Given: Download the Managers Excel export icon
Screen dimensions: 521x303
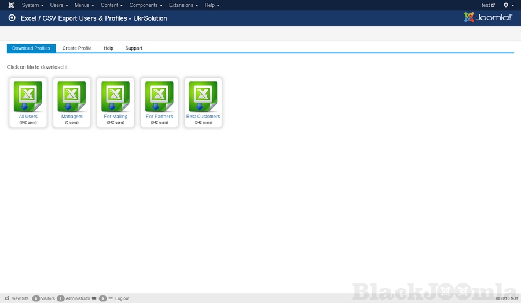Looking at the screenshot, I should (x=72, y=96).
